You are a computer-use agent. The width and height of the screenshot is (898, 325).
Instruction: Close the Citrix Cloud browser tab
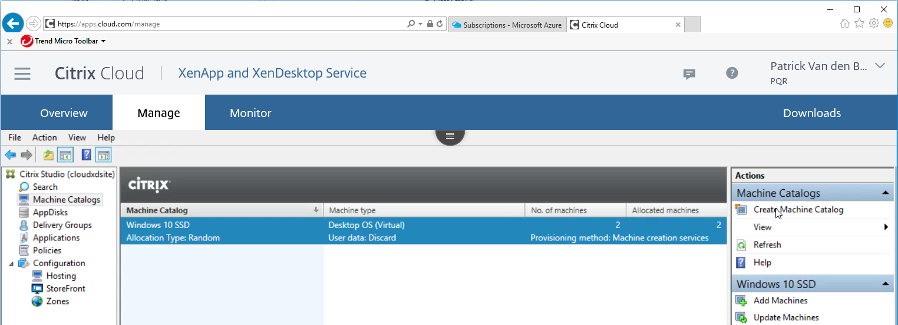tap(678, 25)
